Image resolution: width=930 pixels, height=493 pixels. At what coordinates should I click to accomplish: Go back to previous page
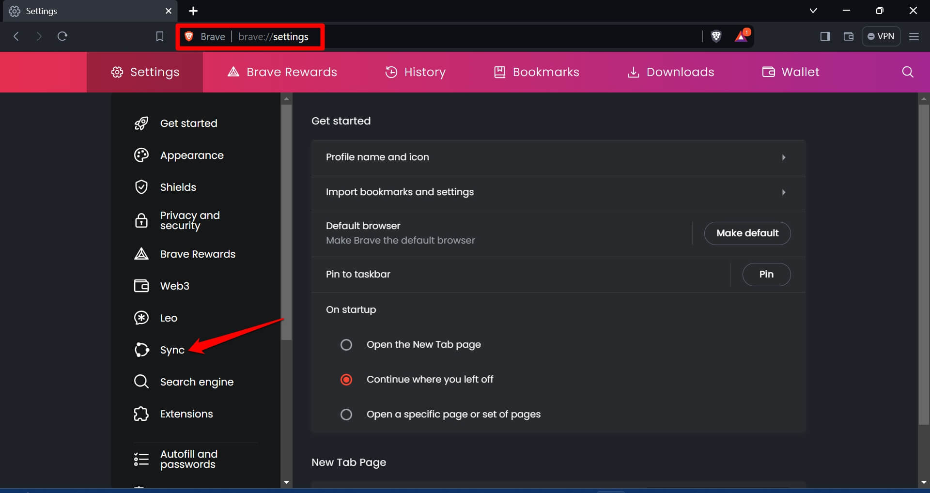(16, 36)
